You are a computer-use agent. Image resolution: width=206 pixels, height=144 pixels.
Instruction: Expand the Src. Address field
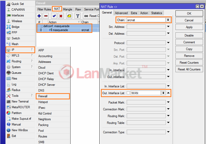click(168, 27)
